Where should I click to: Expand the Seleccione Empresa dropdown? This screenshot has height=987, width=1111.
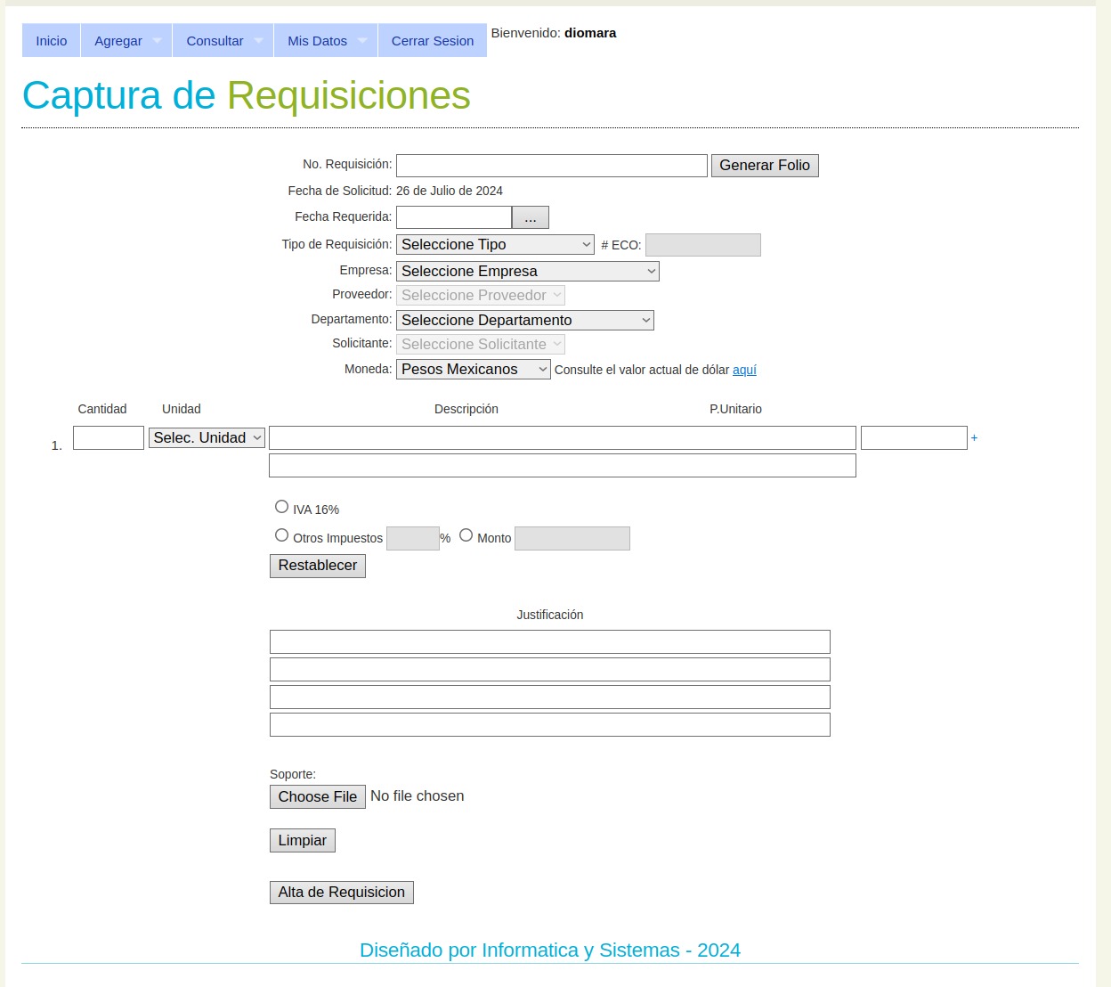click(x=527, y=272)
